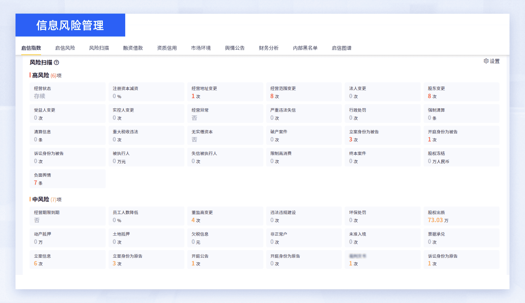Open settings via the 设置 gear icon

tap(491, 61)
